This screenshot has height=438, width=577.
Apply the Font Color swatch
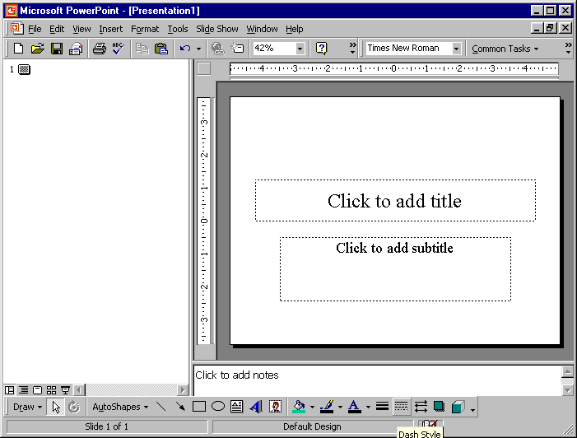click(x=354, y=407)
